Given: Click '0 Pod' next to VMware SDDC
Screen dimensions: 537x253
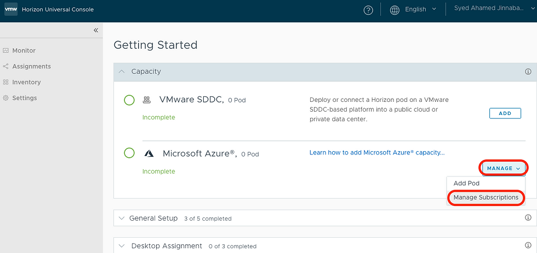Looking at the screenshot, I should point(237,101).
